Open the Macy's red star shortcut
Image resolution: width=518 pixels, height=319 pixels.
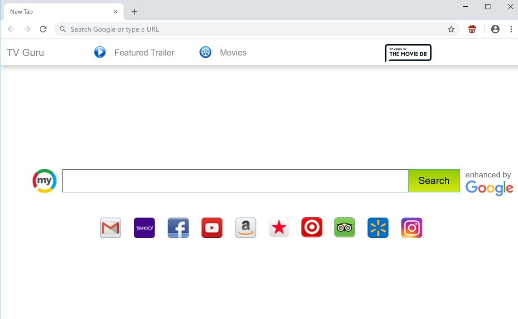[279, 227]
